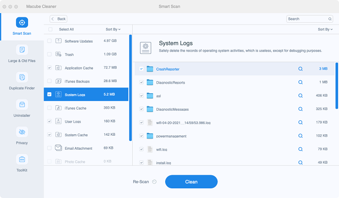
Task: Click the large System Logs header icon
Action: (x=145, y=48)
